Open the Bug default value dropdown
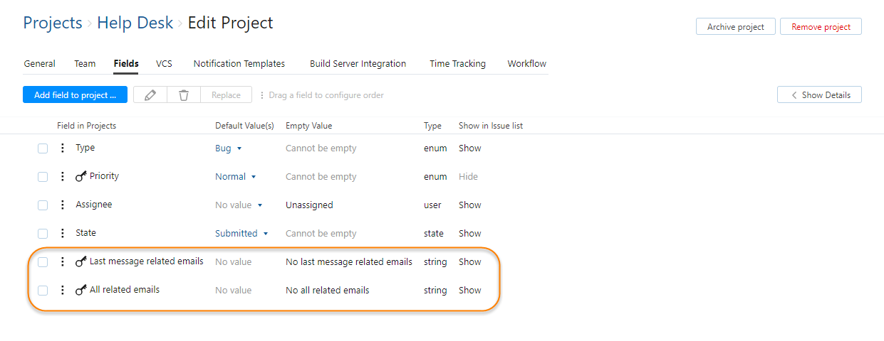The width and height of the screenshot is (884, 341). click(229, 148)
